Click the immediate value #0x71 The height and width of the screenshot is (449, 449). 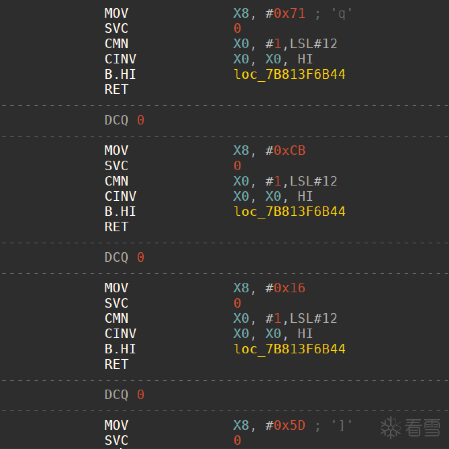click(x=286, y=14)
